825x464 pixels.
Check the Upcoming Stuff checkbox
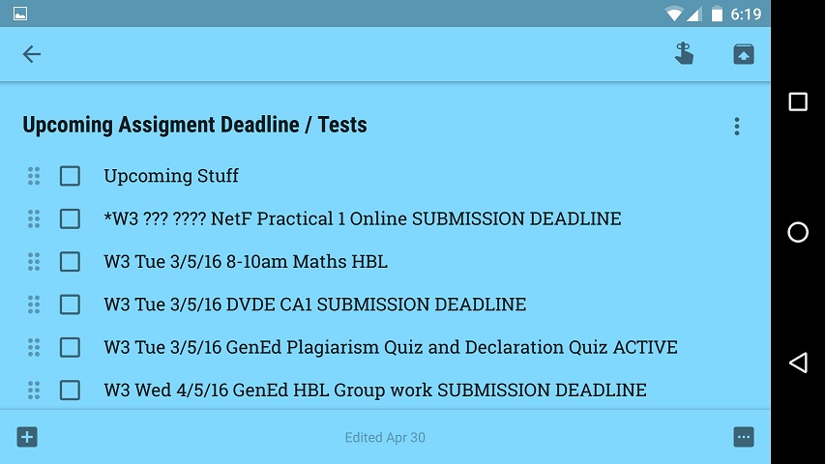point(70,176)
